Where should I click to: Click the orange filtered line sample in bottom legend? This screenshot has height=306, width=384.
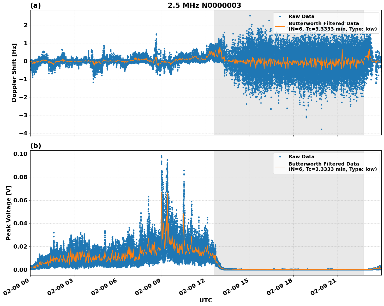point(280,167)
